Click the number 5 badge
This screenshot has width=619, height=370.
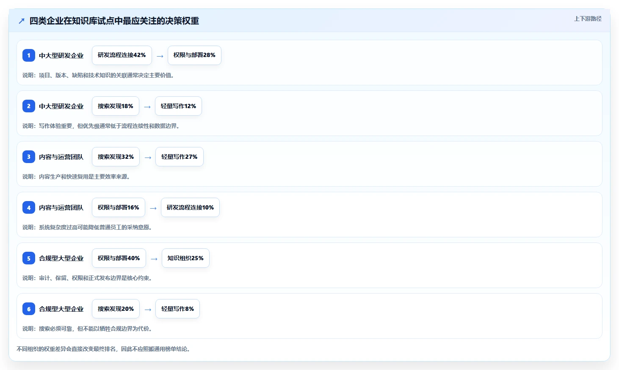tap(29, 258)
